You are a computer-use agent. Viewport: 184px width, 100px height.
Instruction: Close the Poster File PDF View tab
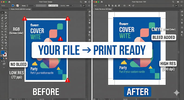click(94, 9)
